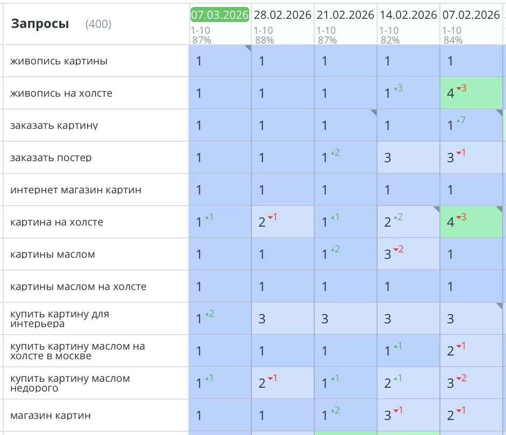Click corner marker in живопись картины 07.03.2026 cell
This screenshot has height=435, width=506.
click(248, 48)
